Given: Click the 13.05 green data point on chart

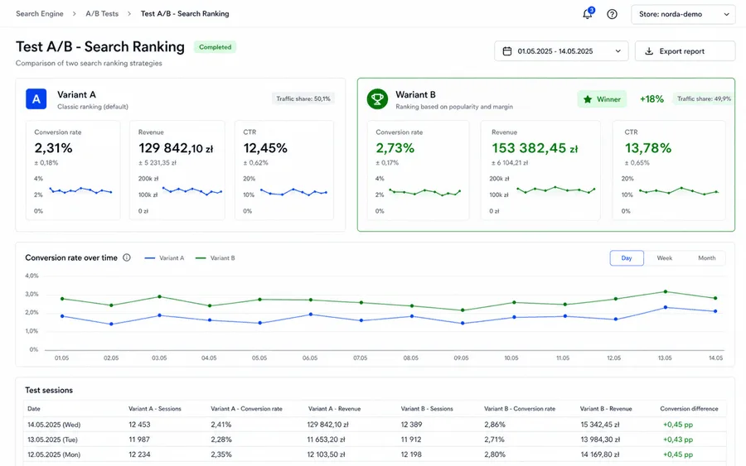Looking at the screenshot, I should click(x=665, y=291).
